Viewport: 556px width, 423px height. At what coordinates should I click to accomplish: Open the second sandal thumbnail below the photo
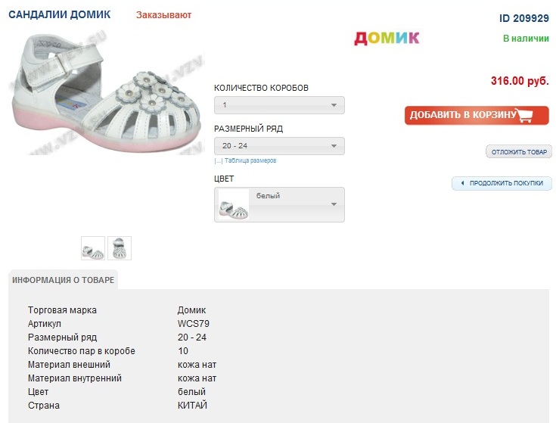click(x=120, y=248)
